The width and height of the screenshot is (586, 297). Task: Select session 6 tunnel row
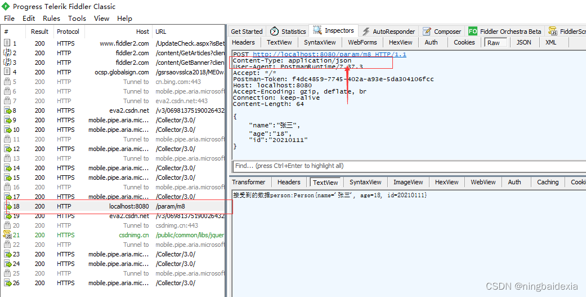click(x=114, y=91)
